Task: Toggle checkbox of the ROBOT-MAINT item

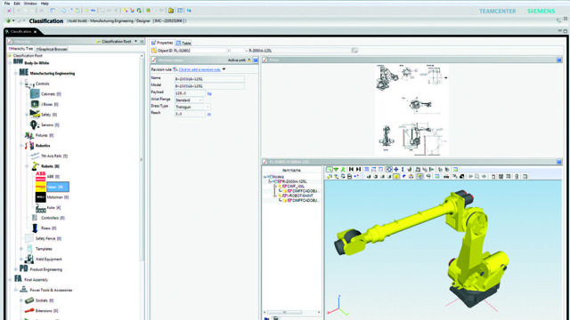Action: tap(285, 196)
